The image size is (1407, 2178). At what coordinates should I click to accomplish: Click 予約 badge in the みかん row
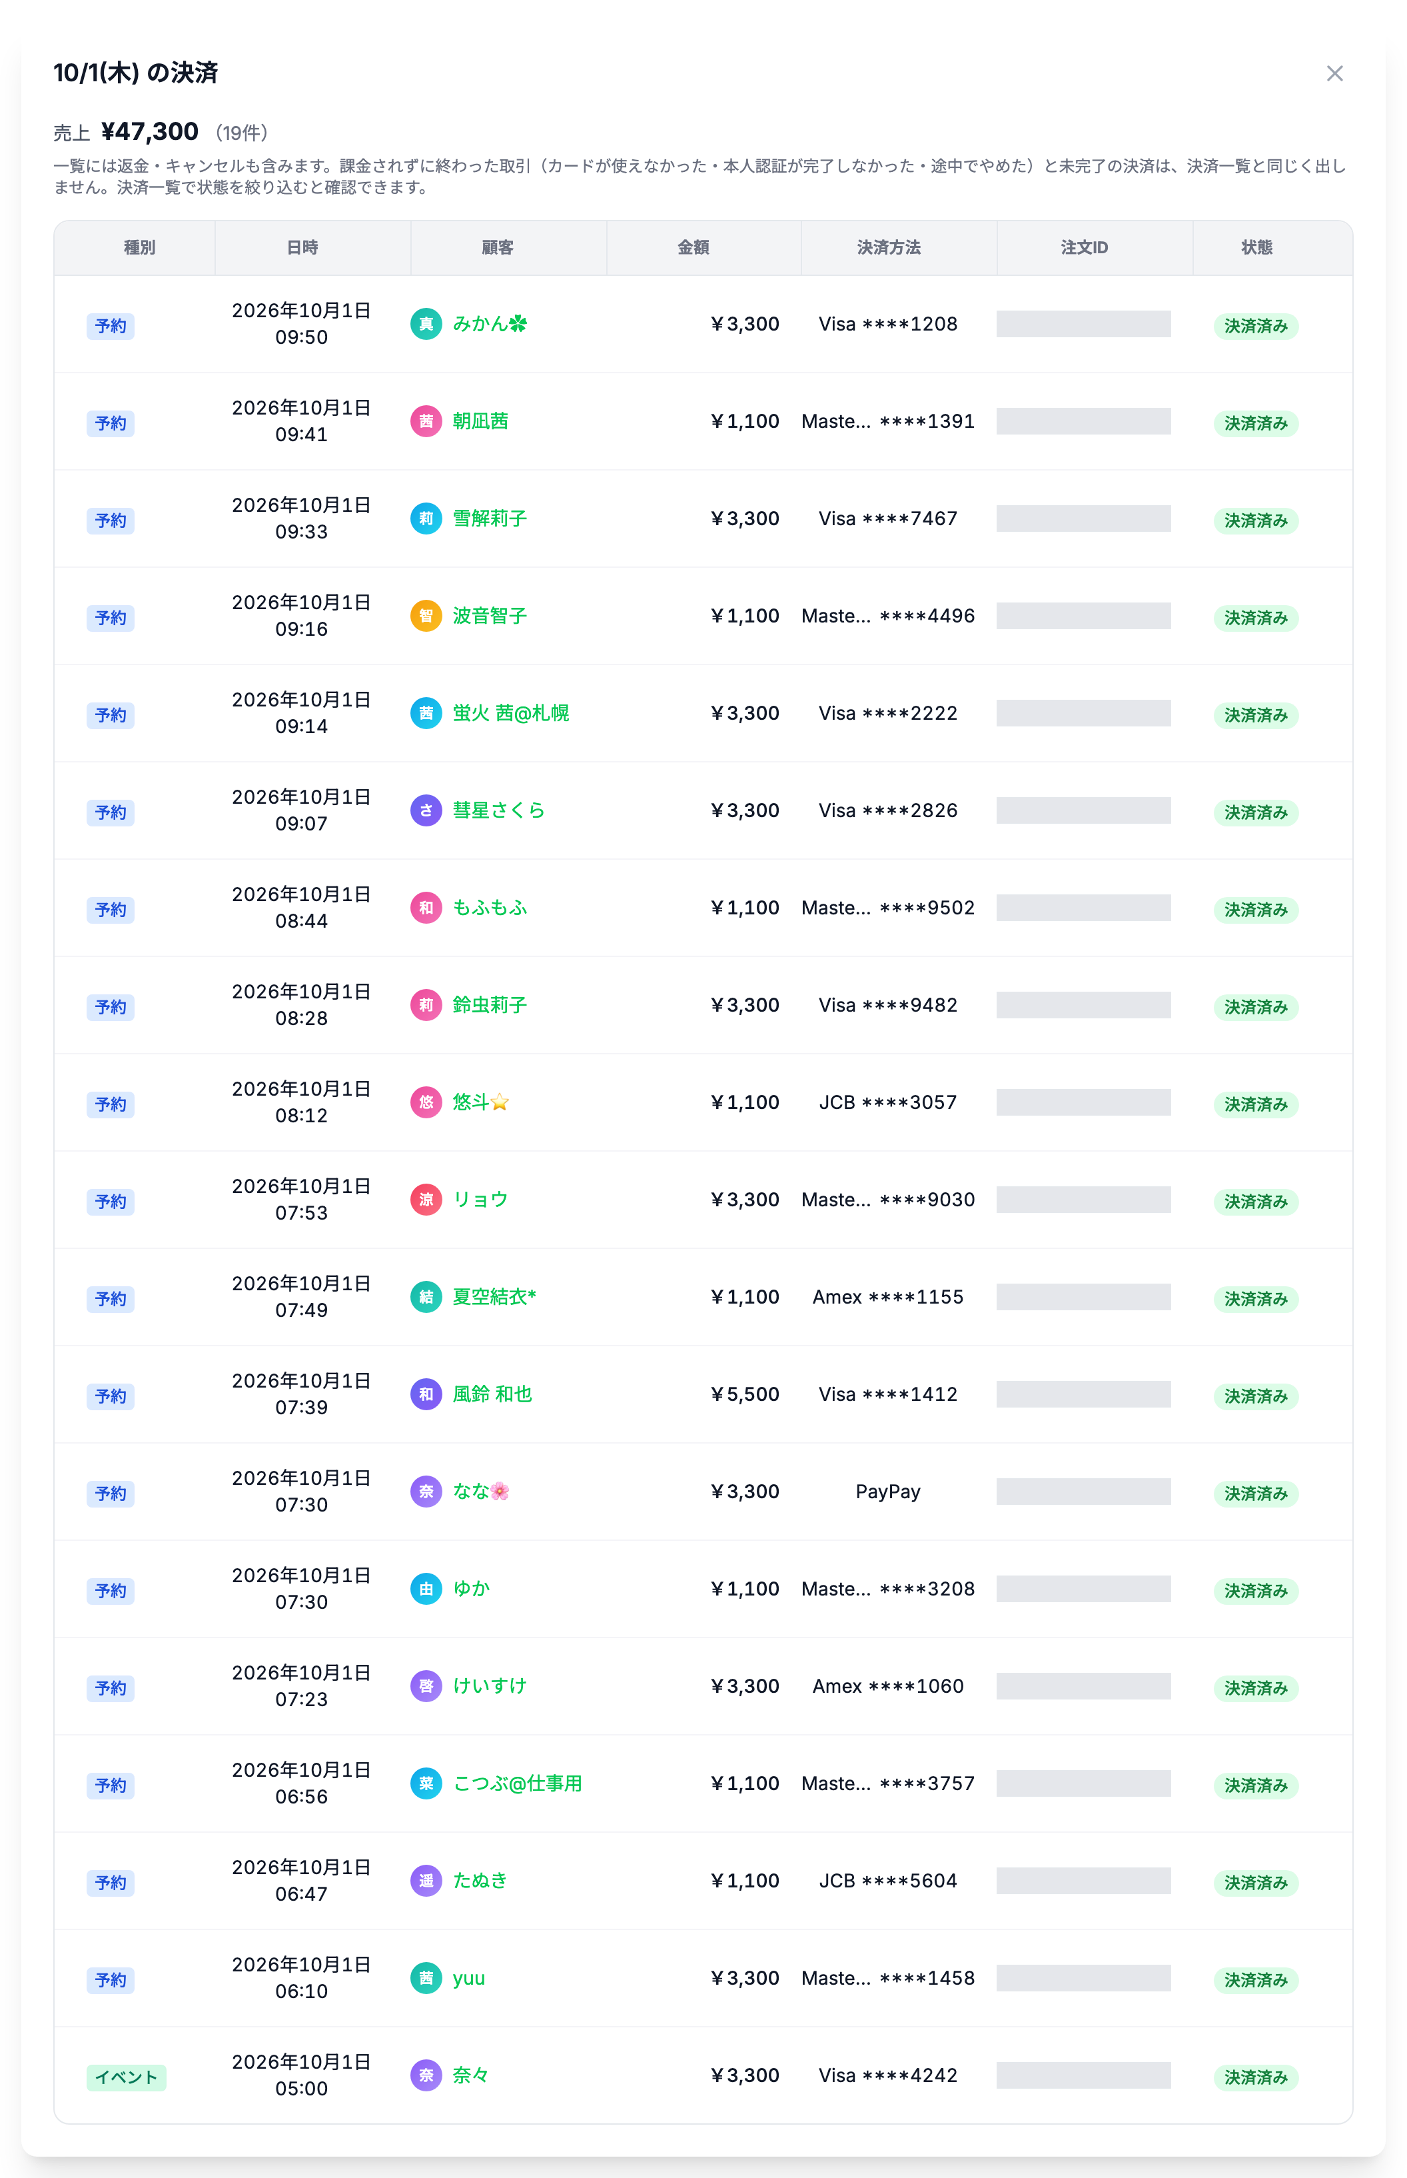[111, 327]
